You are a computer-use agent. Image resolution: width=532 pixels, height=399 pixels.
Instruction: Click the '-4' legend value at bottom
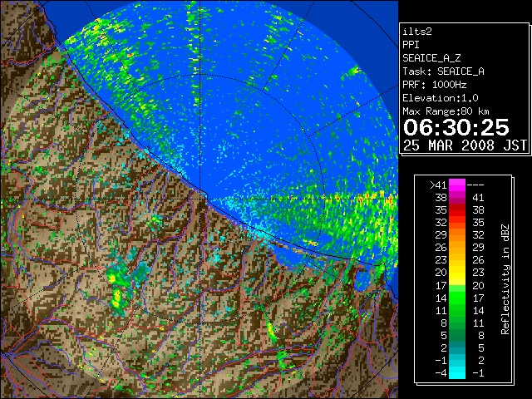441,372
